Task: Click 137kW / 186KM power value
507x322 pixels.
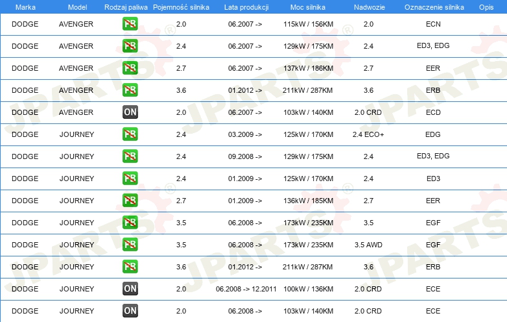Action: tap(308, 68)
